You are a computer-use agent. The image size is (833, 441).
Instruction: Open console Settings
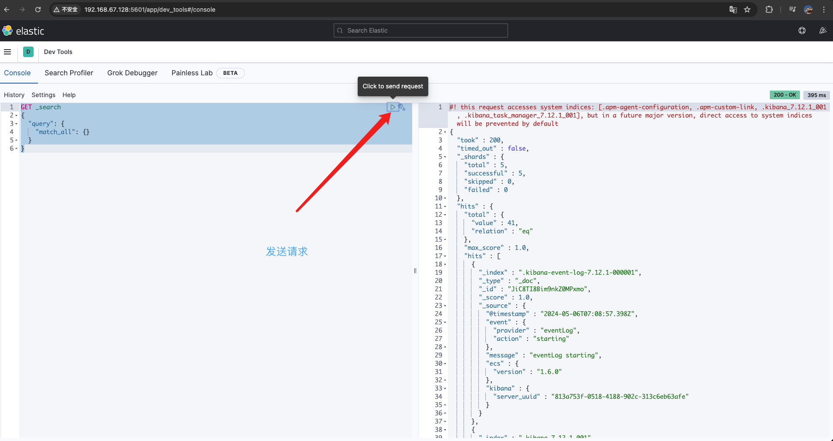click(44, 95)
